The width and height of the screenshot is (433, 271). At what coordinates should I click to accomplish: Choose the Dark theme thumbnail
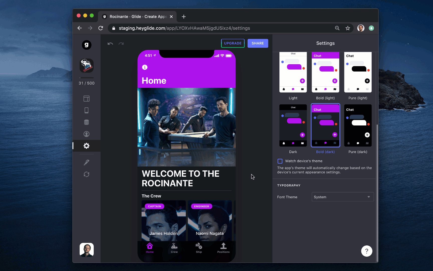(293, 125)
